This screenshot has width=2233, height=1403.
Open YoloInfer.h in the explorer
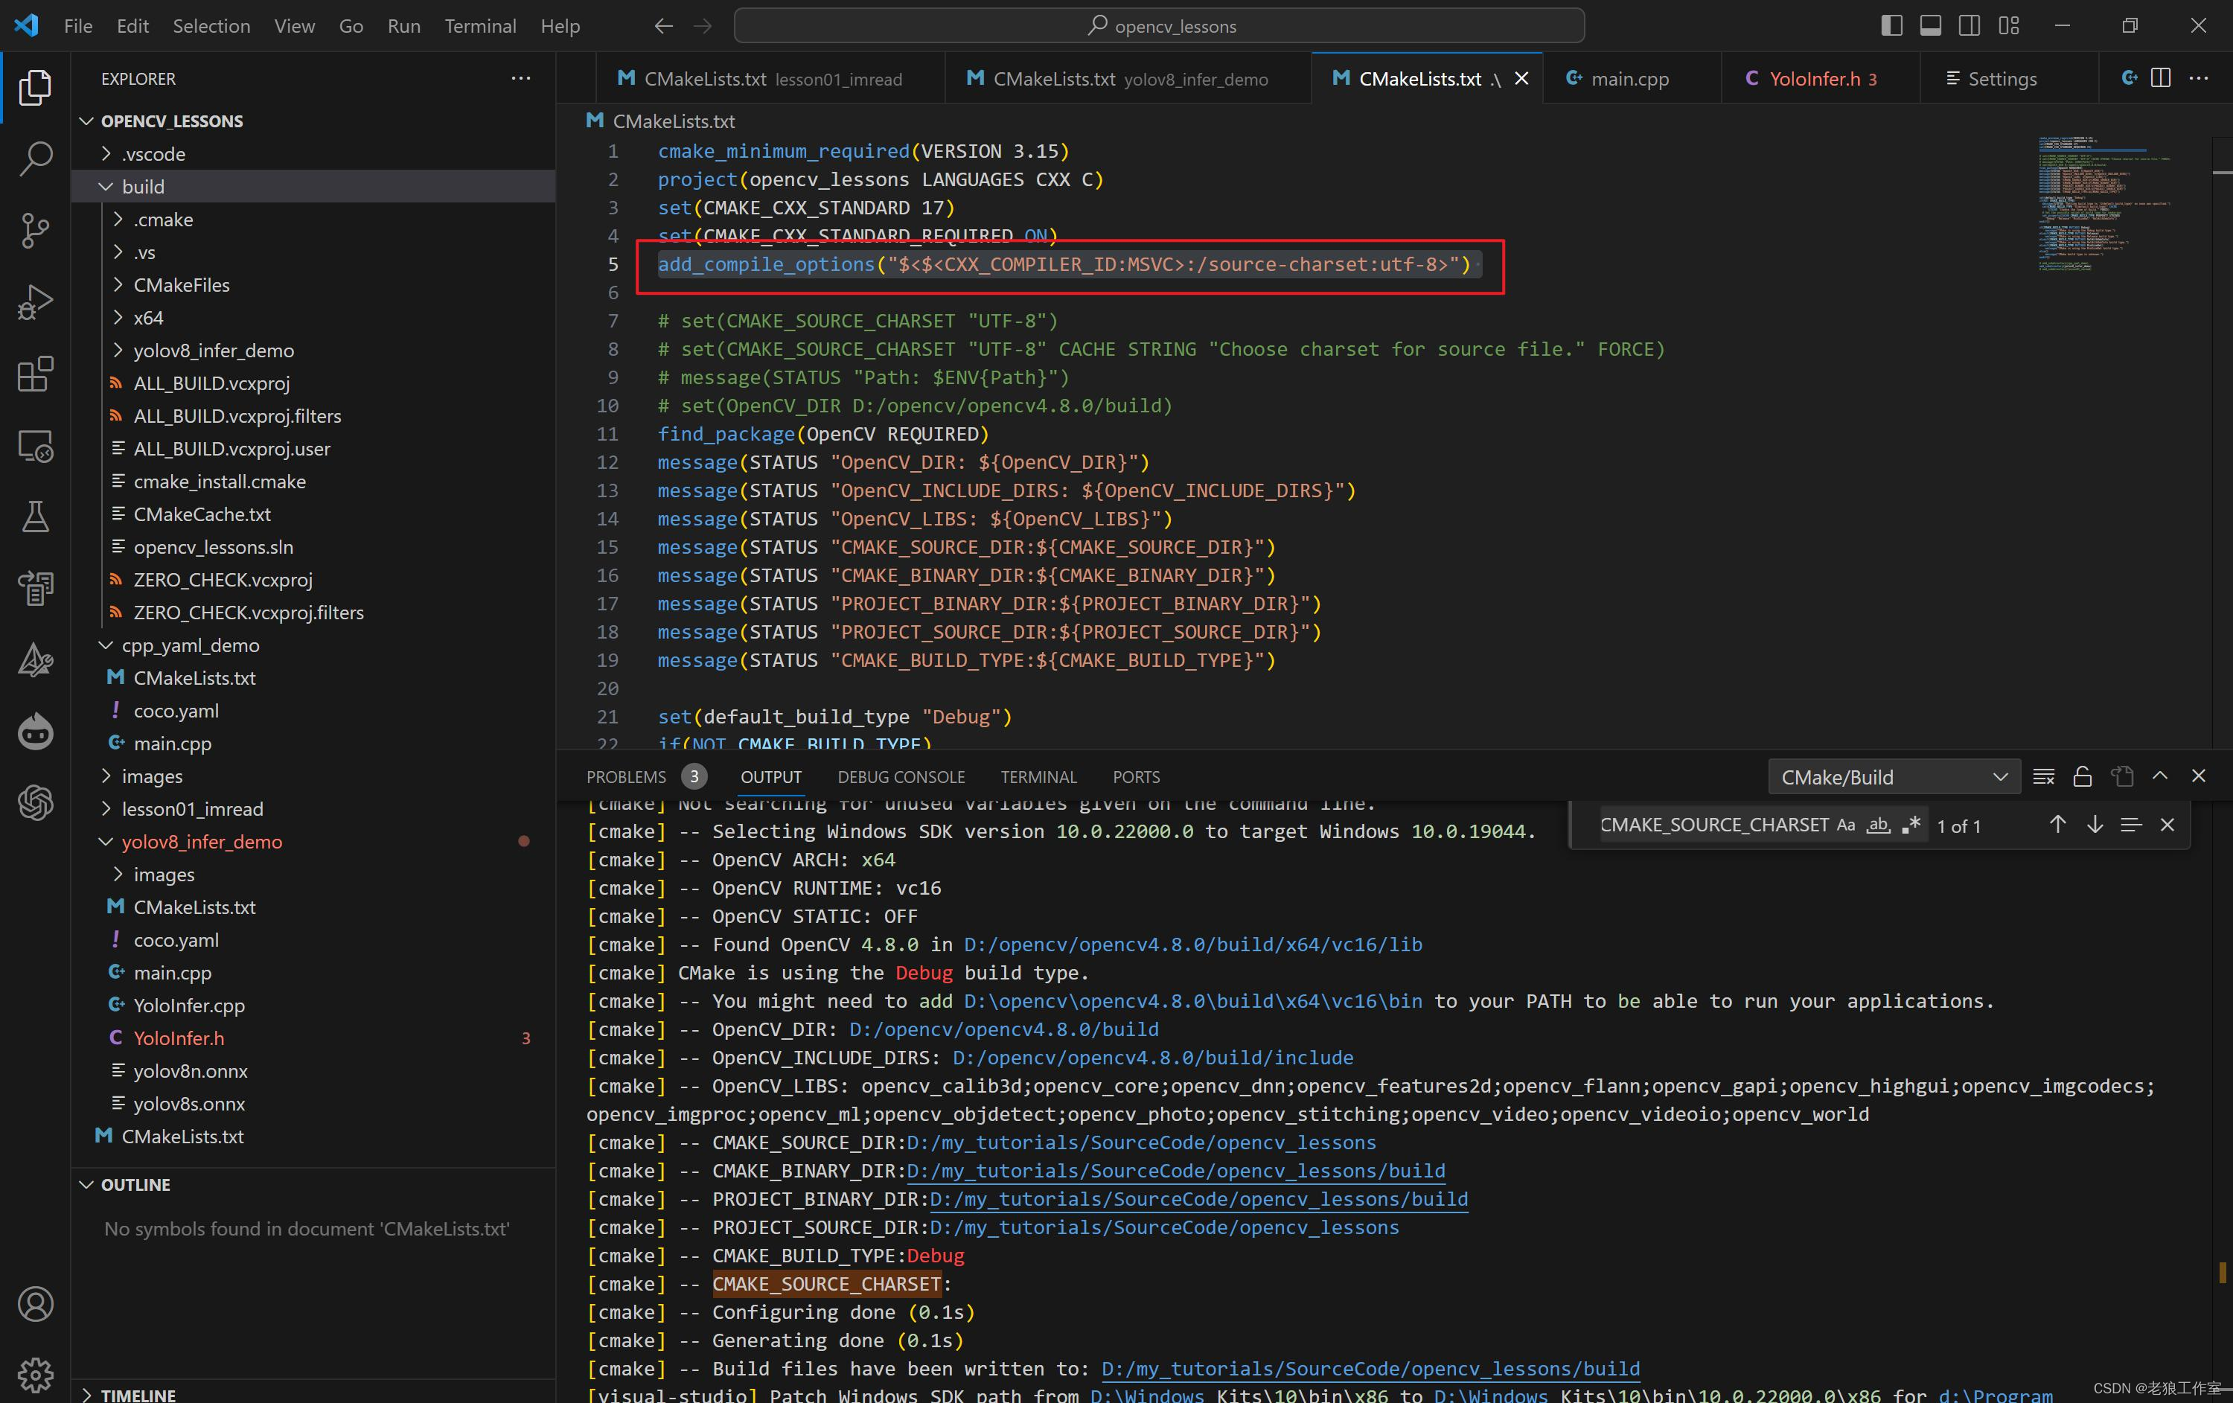[x=178, y=1038]
